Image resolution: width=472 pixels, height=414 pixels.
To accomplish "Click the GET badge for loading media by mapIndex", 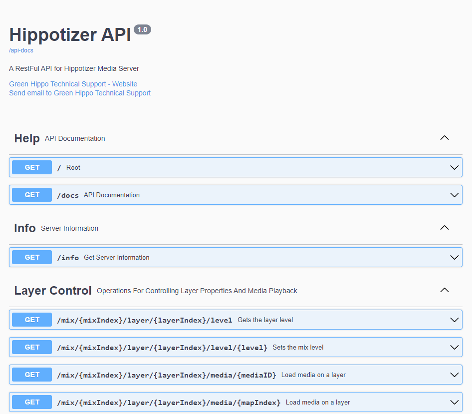I will click(31, 402).
